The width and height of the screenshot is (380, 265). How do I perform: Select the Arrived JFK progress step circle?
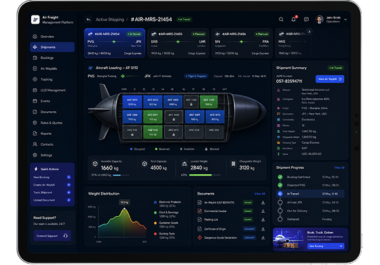[280, 203]
